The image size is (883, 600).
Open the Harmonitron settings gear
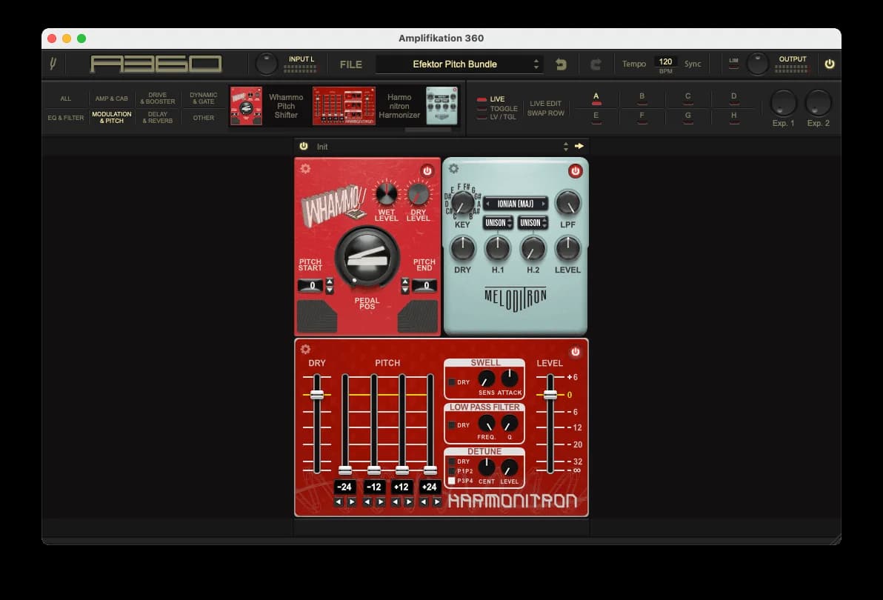pyautogui.click(x=306, y=348)
